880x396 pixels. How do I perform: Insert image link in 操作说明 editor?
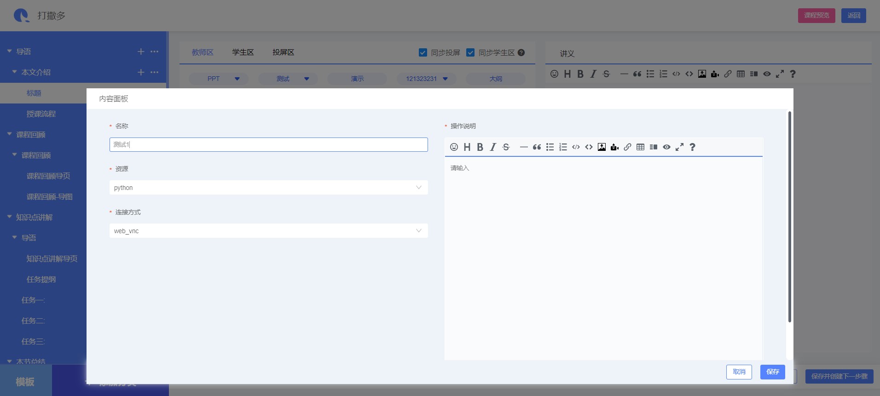tap(602, 147)
